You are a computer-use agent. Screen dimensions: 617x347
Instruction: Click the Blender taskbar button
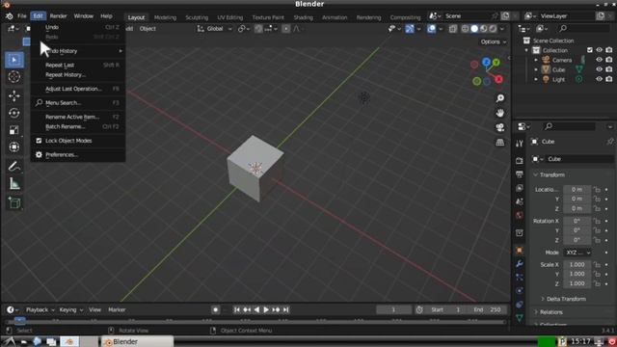(x=137, y=342)
